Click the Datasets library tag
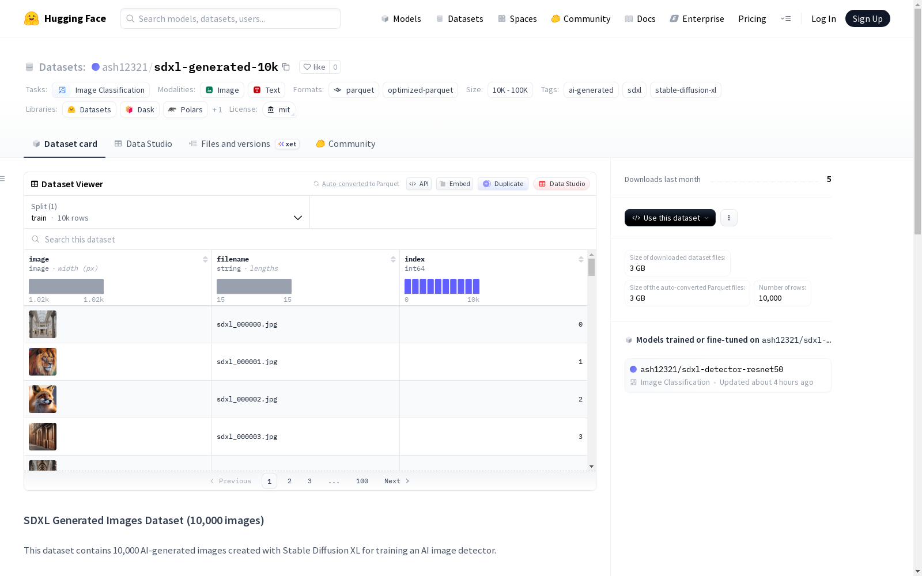922x576 pixels. click(x=89, y=109)
